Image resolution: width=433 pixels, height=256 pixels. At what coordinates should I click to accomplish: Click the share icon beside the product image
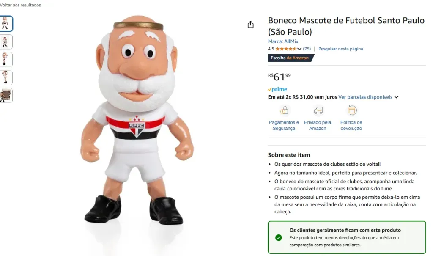coord(250,25)
